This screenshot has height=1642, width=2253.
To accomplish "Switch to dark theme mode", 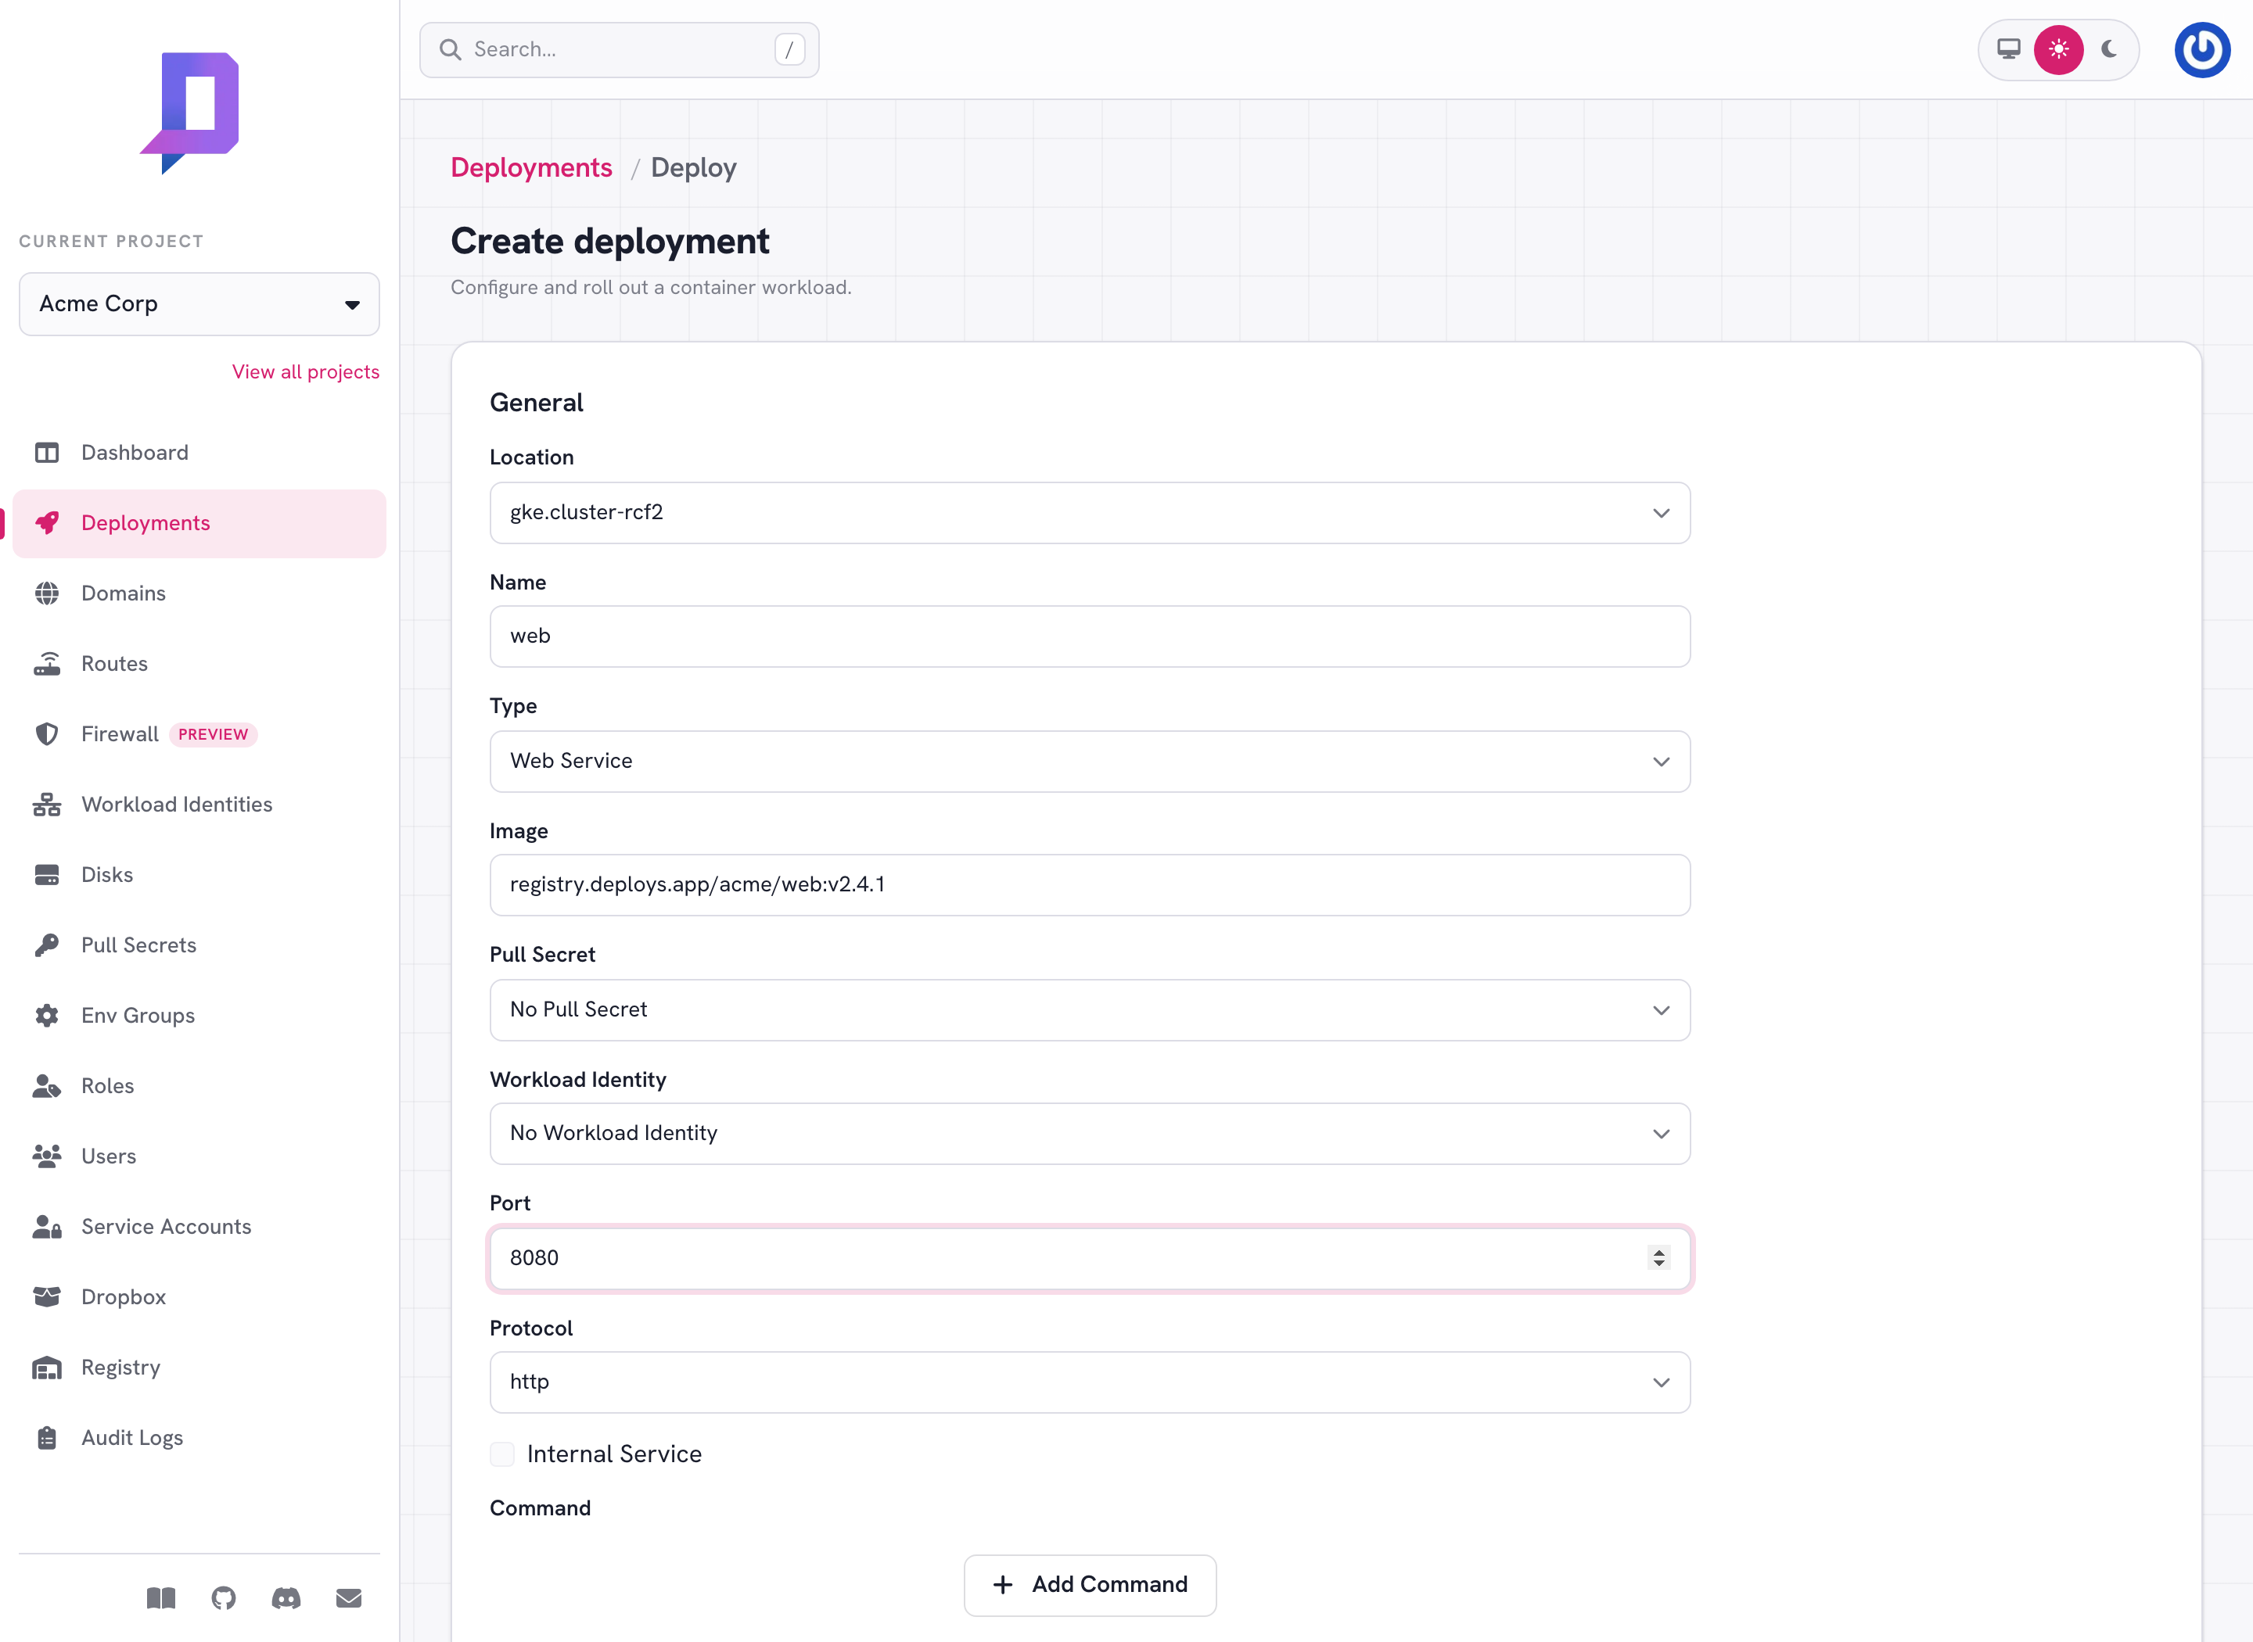I will (x=2109, y=50).
